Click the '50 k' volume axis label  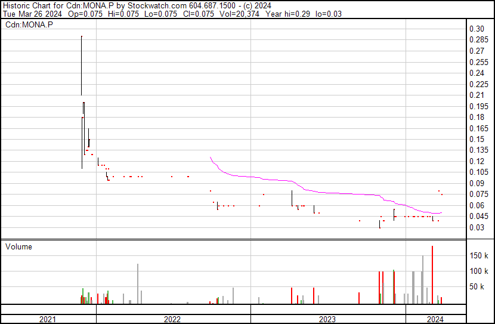(x=477, y=286)
